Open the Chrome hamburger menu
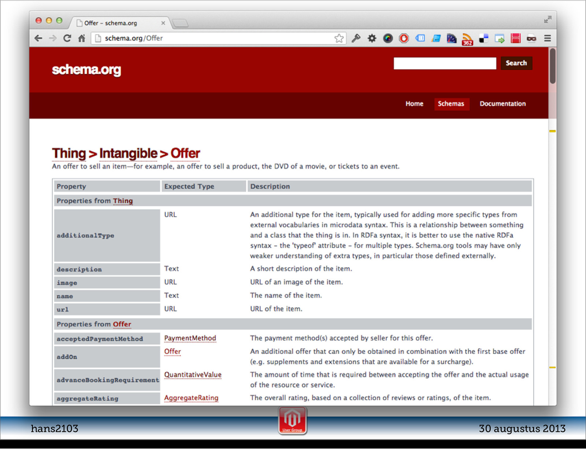The image size is (586, 451). [x=548, y=38]
